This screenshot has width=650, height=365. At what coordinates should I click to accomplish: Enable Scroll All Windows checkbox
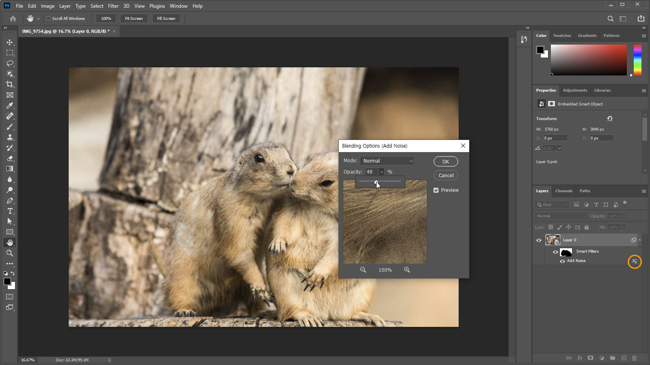(x=48, y=18)
